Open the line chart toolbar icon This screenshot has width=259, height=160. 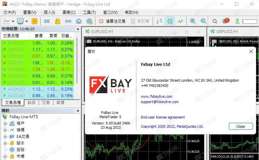click(7, 21)
